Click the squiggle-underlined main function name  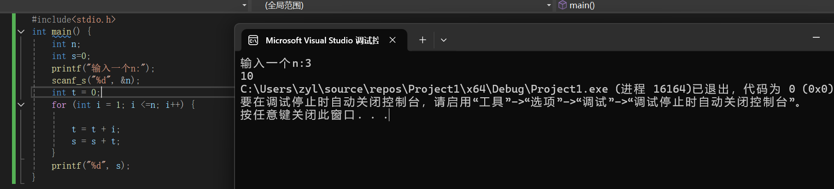(61, 32)
